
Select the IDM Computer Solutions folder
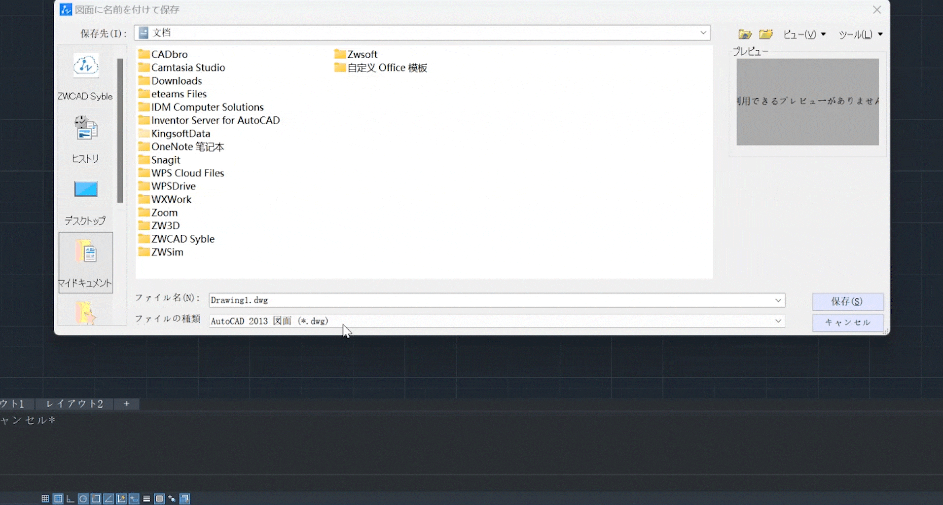201,107
